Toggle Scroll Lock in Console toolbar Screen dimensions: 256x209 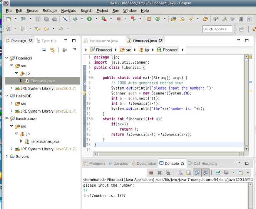coord(189,173)
